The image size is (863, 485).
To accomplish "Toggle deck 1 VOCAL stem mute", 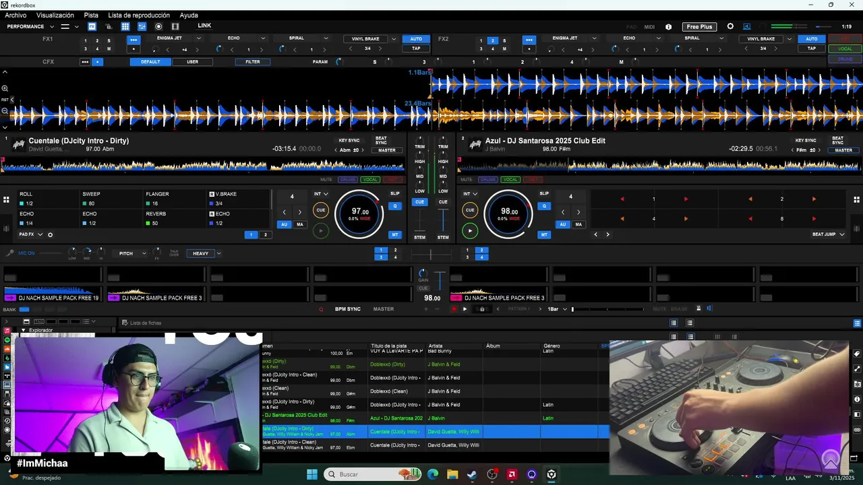I will (x=370, y=180).
